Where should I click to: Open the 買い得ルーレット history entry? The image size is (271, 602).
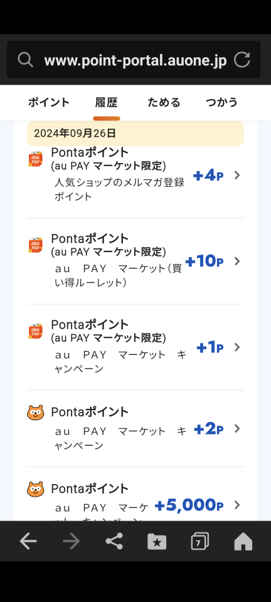(135, 261)
